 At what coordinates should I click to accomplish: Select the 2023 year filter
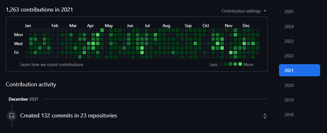(x=289, y=41)
